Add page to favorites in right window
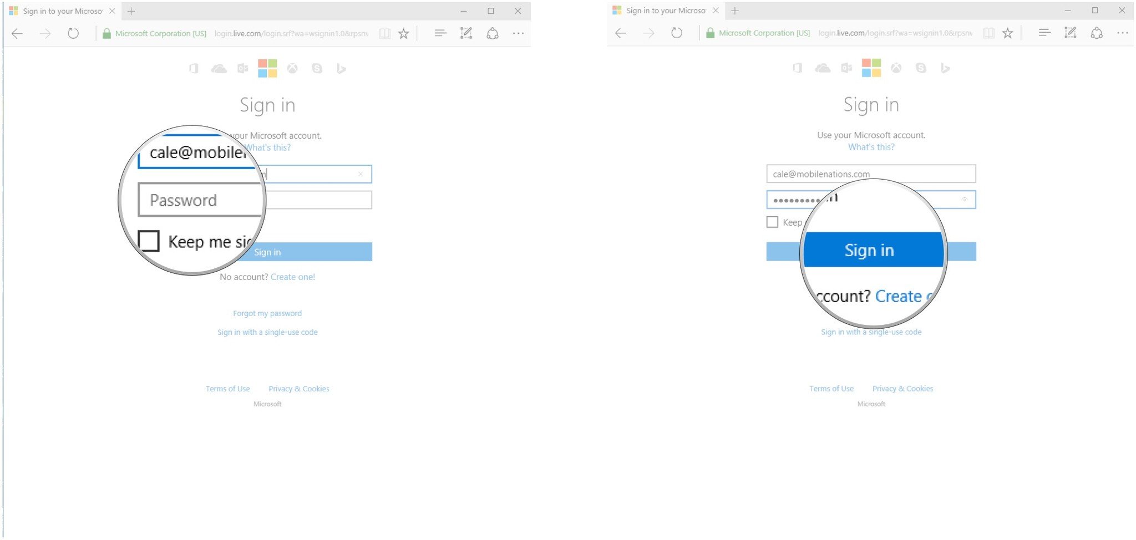 (x=1008, y=33)
